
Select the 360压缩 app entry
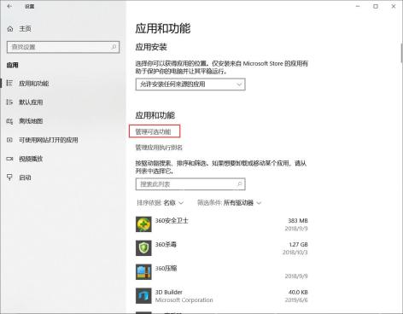point(222,272)
